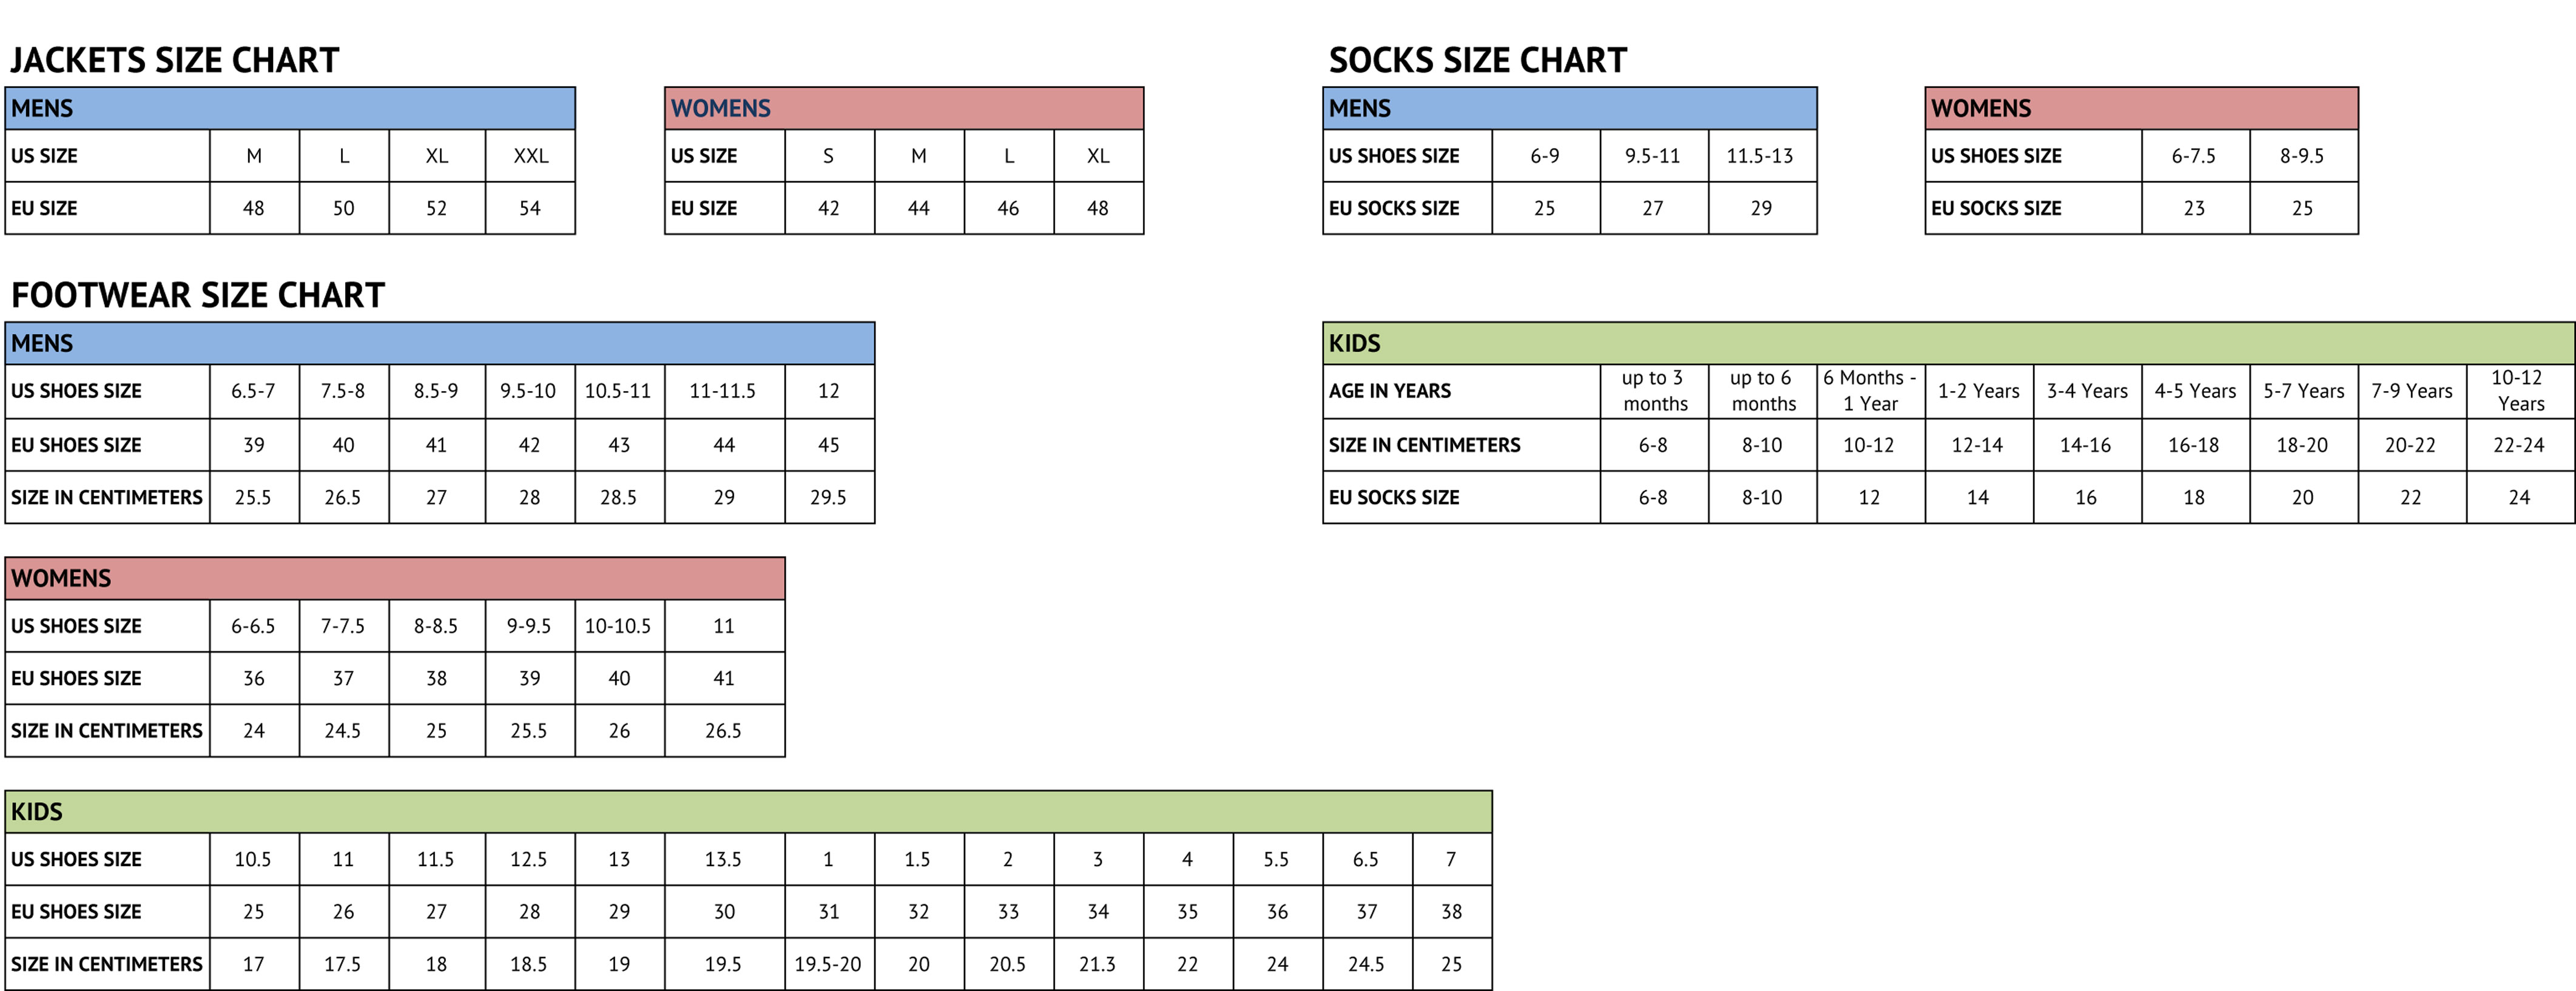Image resolution: width=2576 pixels, height=991 pixels.
Task: Select kids footwear centimeters value 19.5-20
Action: pyautogui.click(x=829, y=964)
